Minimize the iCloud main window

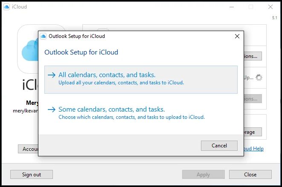pos(231,7)
